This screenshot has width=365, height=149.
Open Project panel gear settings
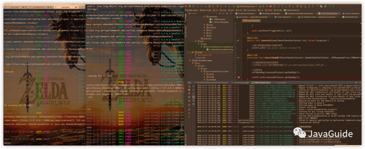tap(227, 14)
